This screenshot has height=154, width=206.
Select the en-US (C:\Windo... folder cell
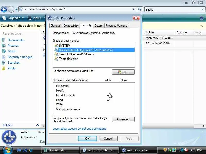[158, 43]
